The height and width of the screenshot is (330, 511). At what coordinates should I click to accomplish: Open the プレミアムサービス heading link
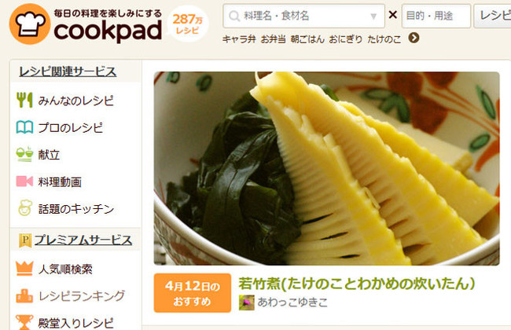(83, 240)
